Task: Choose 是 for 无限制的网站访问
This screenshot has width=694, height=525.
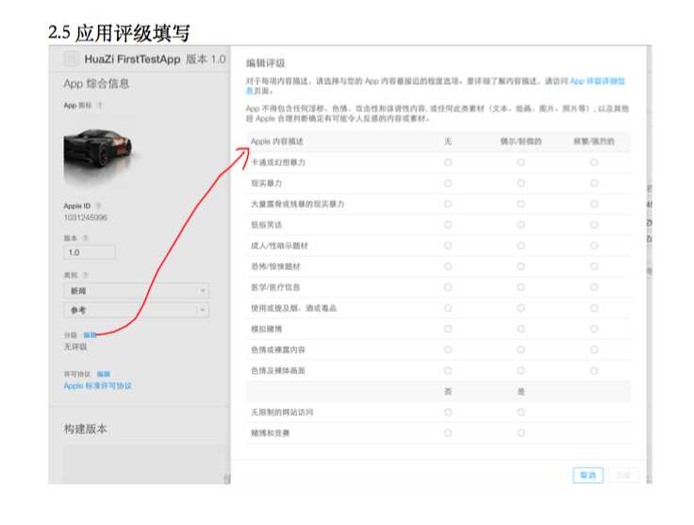Action: click(x=520, y=413)
